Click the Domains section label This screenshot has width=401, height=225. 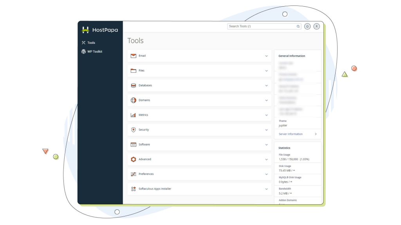(144, 100)
